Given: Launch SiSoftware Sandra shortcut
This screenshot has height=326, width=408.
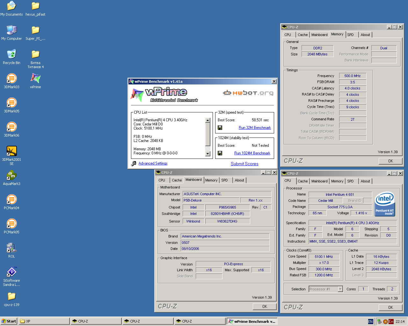Looking at the screenshot, I should click(x=11, y=277).
